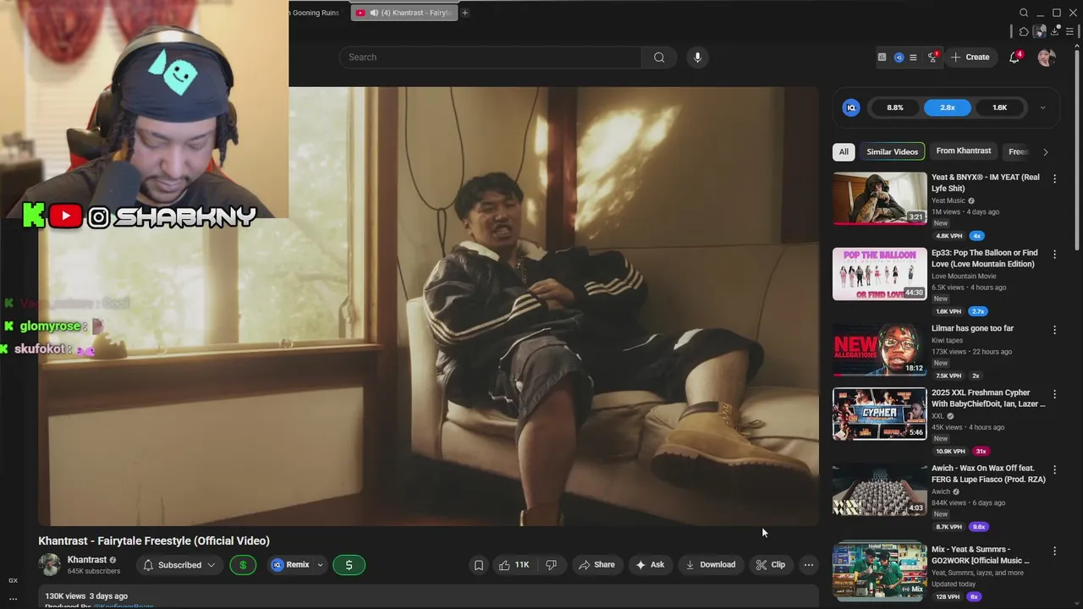Open the browser profile picture icon

[x=1040, y=31]
